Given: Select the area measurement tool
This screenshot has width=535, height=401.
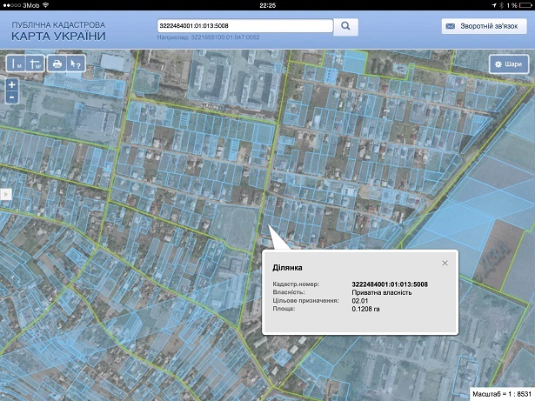Looking at the screenshot, I should point(36,63).
